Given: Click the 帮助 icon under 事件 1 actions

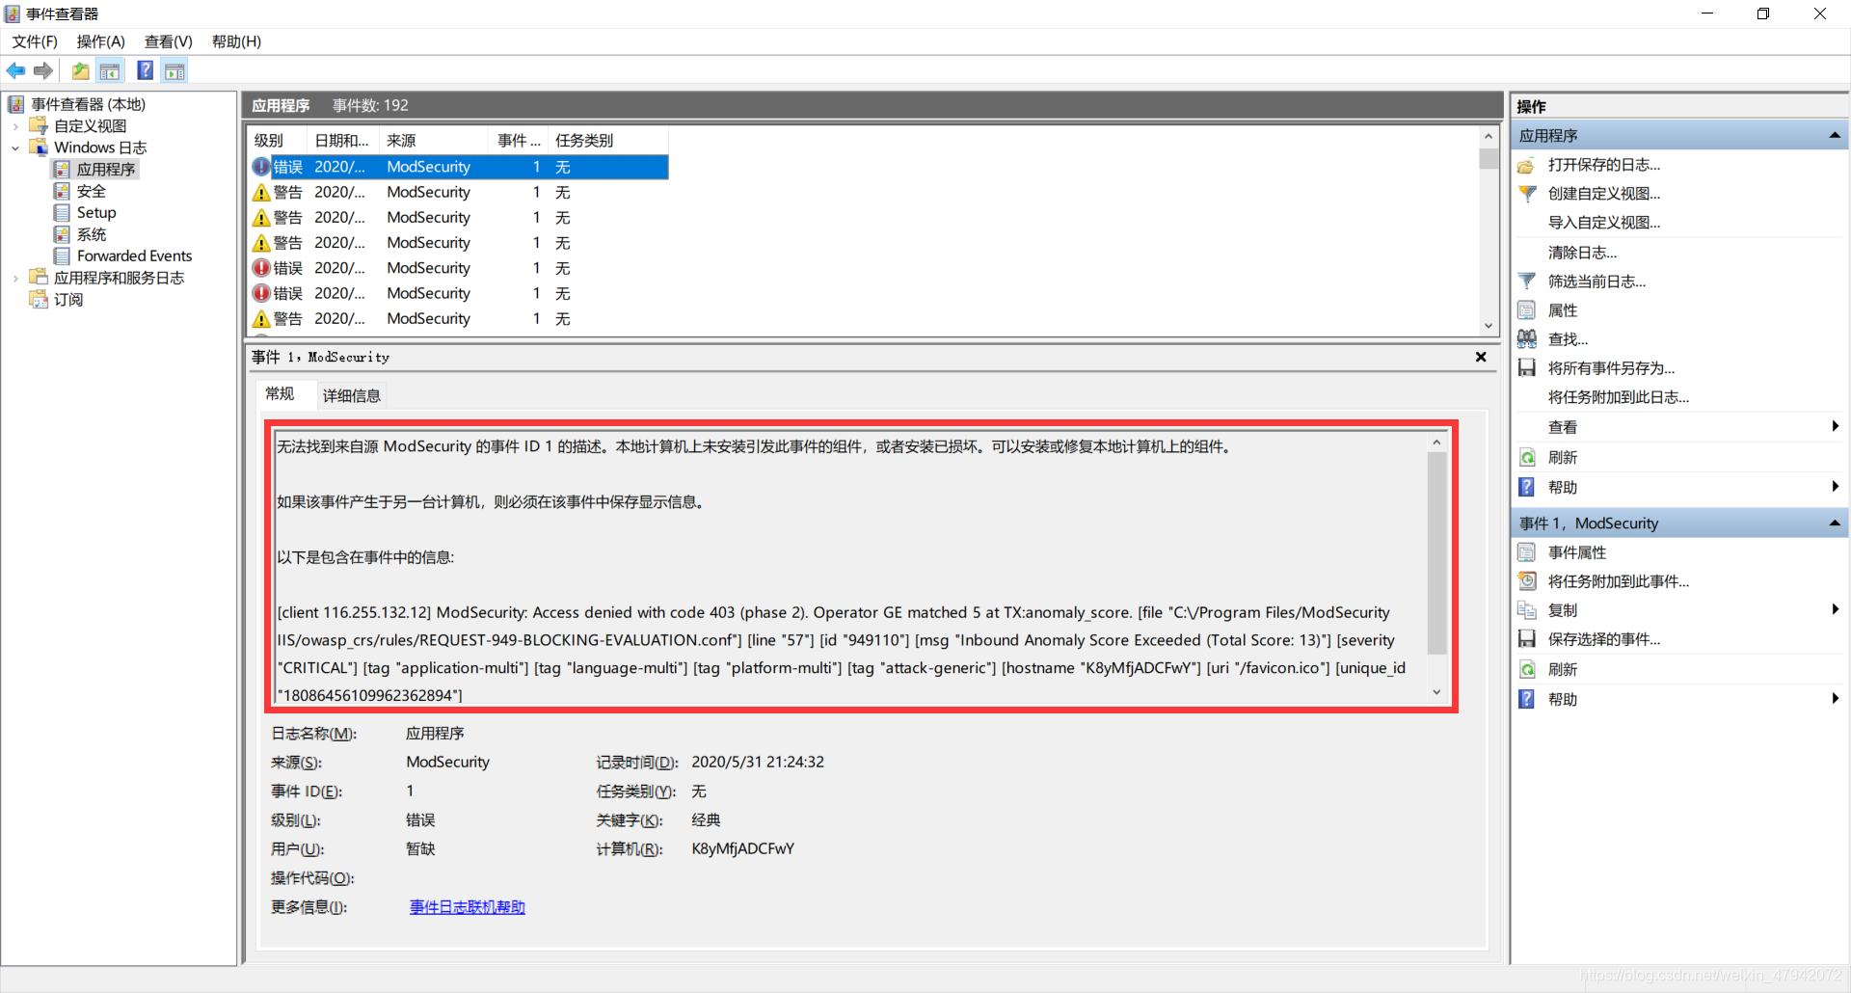Looking at the screenshot, I should pyautogui.click(x=1527, y=699).
